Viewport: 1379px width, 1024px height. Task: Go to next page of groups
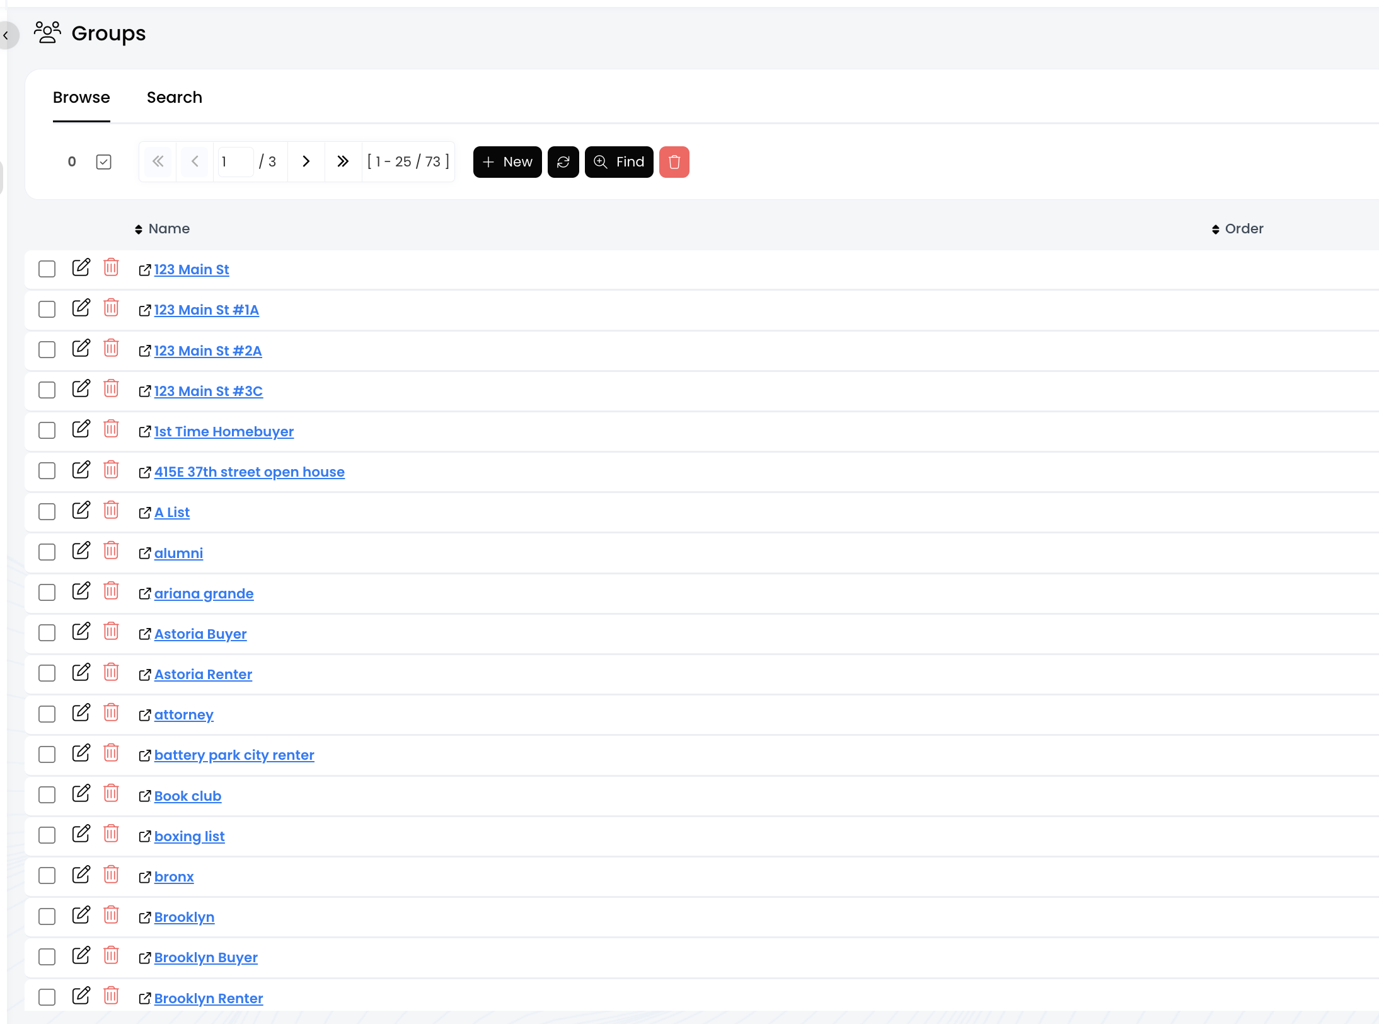click(x=306, y=162)
